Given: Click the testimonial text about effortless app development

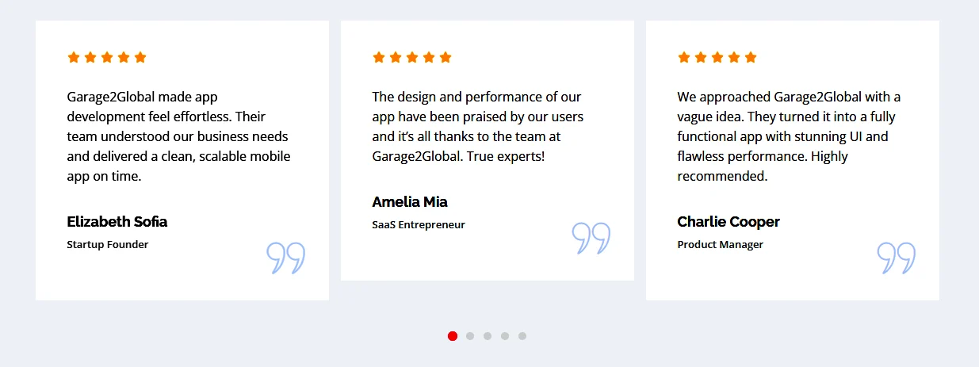Looking at the screenshot, I should click(x=178, y=136).
